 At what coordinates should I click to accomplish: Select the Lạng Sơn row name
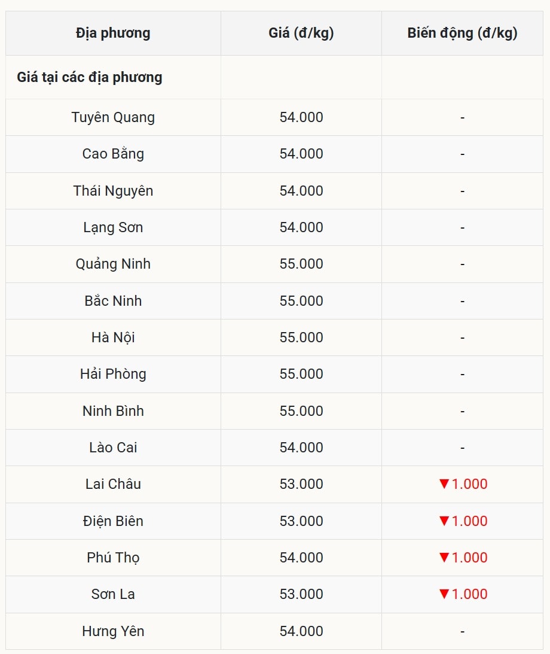(x=113, y=227)
